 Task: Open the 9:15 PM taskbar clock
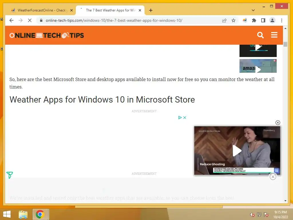tap(280, 215)
